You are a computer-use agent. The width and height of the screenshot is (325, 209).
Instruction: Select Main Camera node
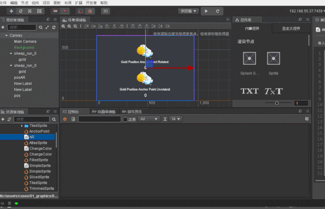pos(25,42)
